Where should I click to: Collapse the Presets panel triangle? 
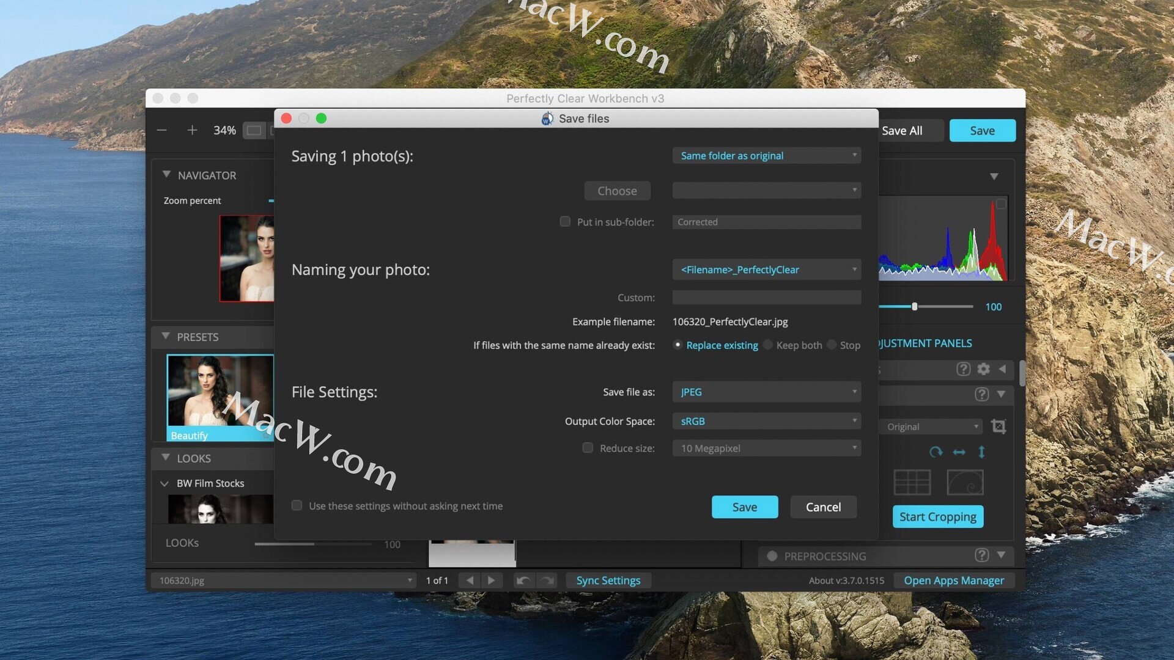point(166,336)
